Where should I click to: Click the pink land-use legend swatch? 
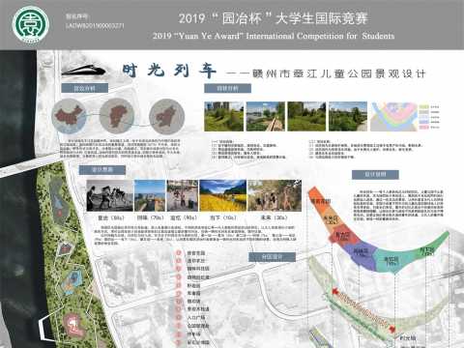click(x=424, y=128)
